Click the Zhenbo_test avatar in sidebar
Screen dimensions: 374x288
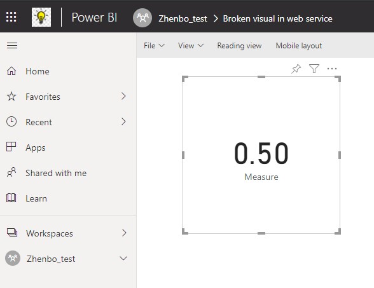13,258
